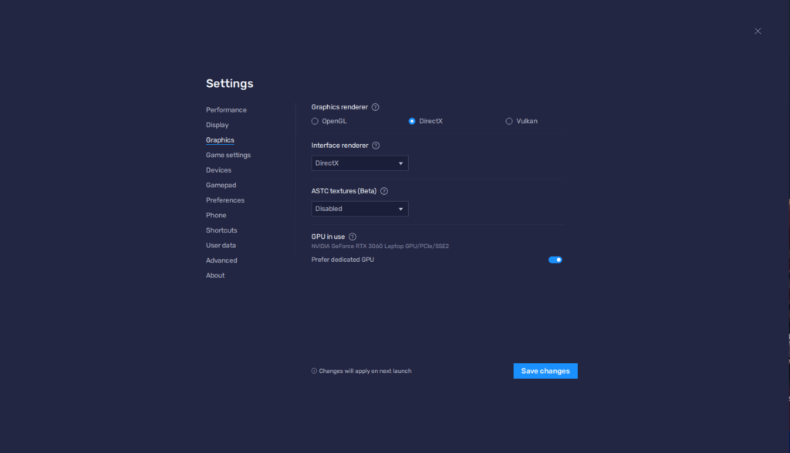Show the Shortcuts settings

click(x=221, y=230)
